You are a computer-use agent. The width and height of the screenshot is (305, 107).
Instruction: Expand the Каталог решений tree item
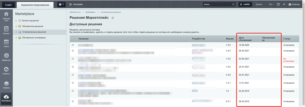(16, 21)
